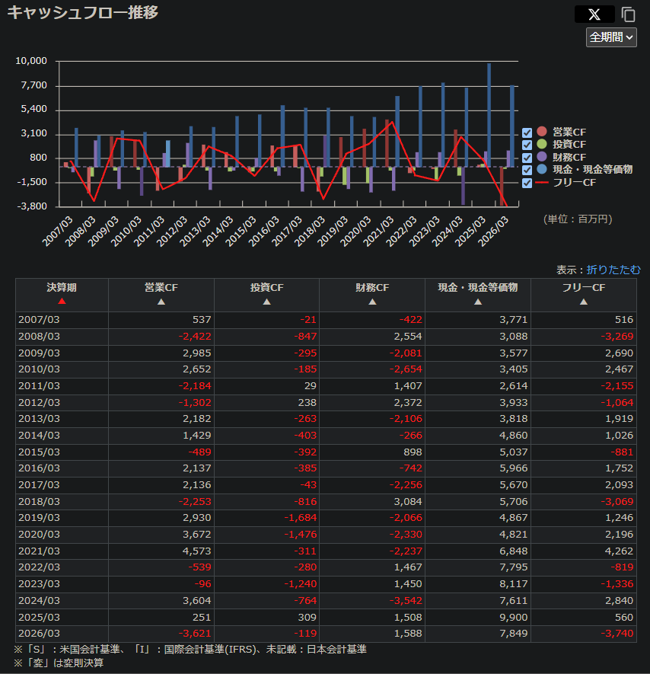This screenshot has height=674, width=650.
Task: Click the 営業CF column header text
Action: (161, 288)
